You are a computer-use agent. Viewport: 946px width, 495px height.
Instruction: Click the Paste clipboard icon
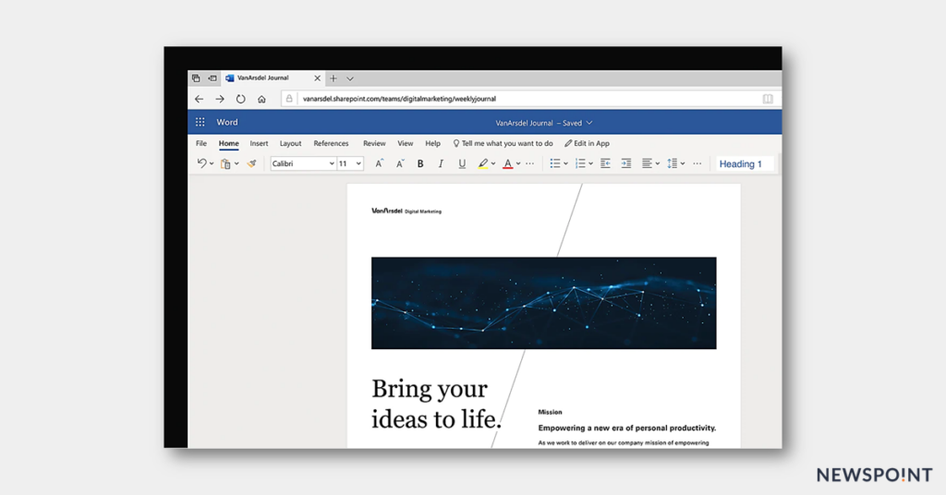(225, 163)
